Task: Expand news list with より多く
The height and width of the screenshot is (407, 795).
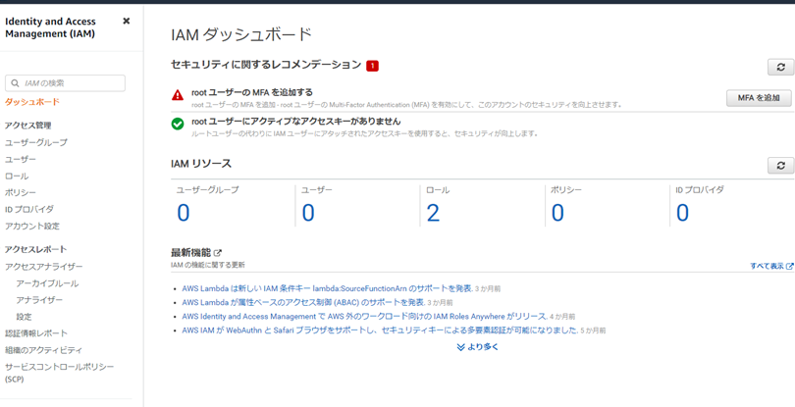Action: 477,347
